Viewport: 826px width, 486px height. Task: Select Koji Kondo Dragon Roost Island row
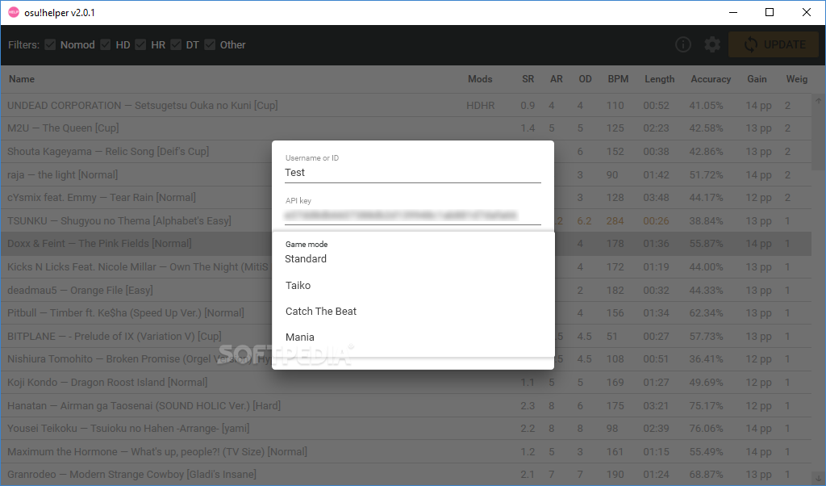pos(407,382)
